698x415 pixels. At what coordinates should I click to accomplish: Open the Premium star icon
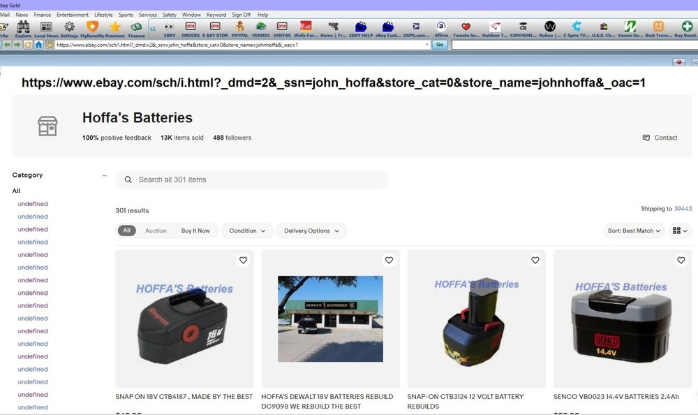(x=115, y=29)
